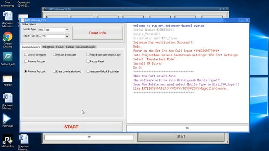
Task: Click the MRT Software V2.60 title icon
Action: [x=45, y=9]
